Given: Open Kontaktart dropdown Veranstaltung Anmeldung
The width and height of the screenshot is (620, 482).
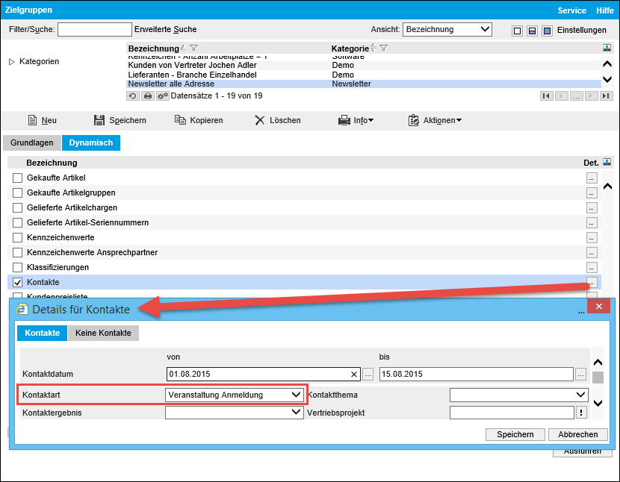Looking at the screenshot, I should [x=235, y=395].
